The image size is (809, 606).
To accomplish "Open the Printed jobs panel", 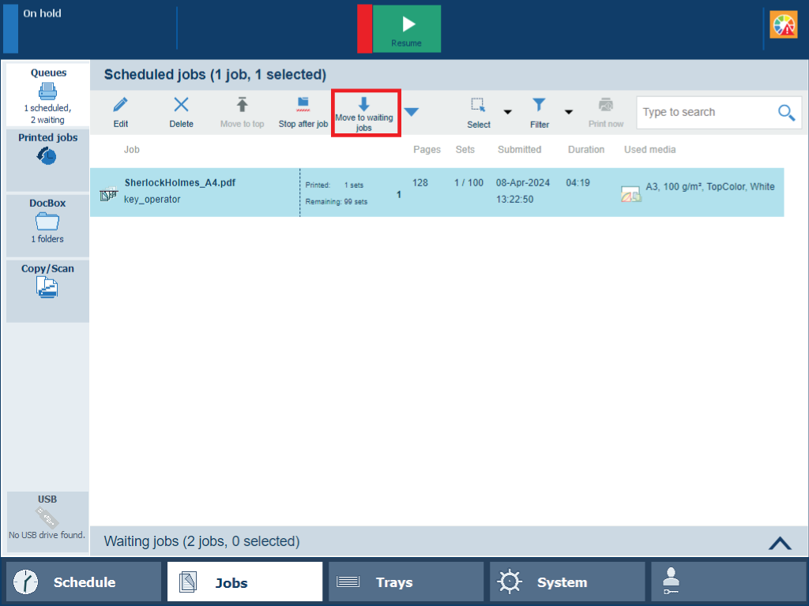I will pos(47,150).
